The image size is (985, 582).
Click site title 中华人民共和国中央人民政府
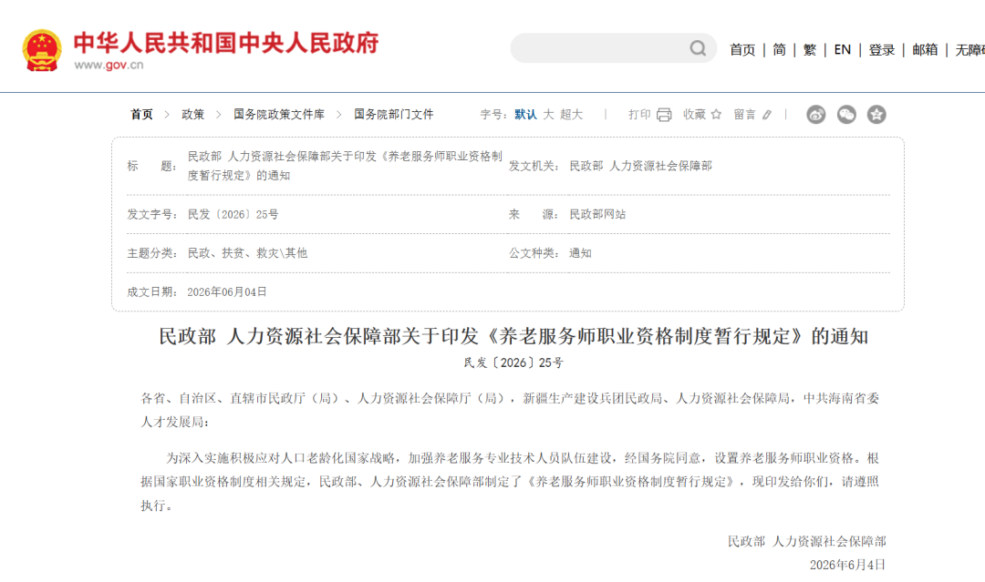(226, 43)
